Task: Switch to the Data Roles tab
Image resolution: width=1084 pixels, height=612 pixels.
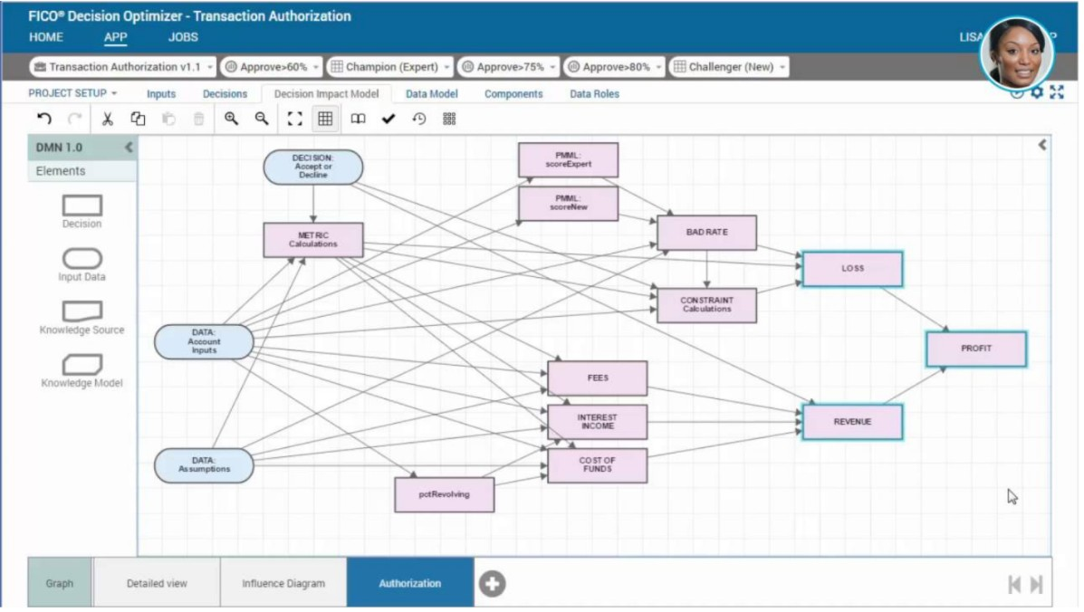Action: (x=595, y=94)
